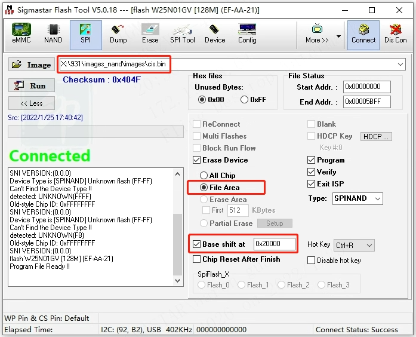This screenshot has width=416, height=337.
Task: Open the Device toolbar icon
Action: [215, 33]
